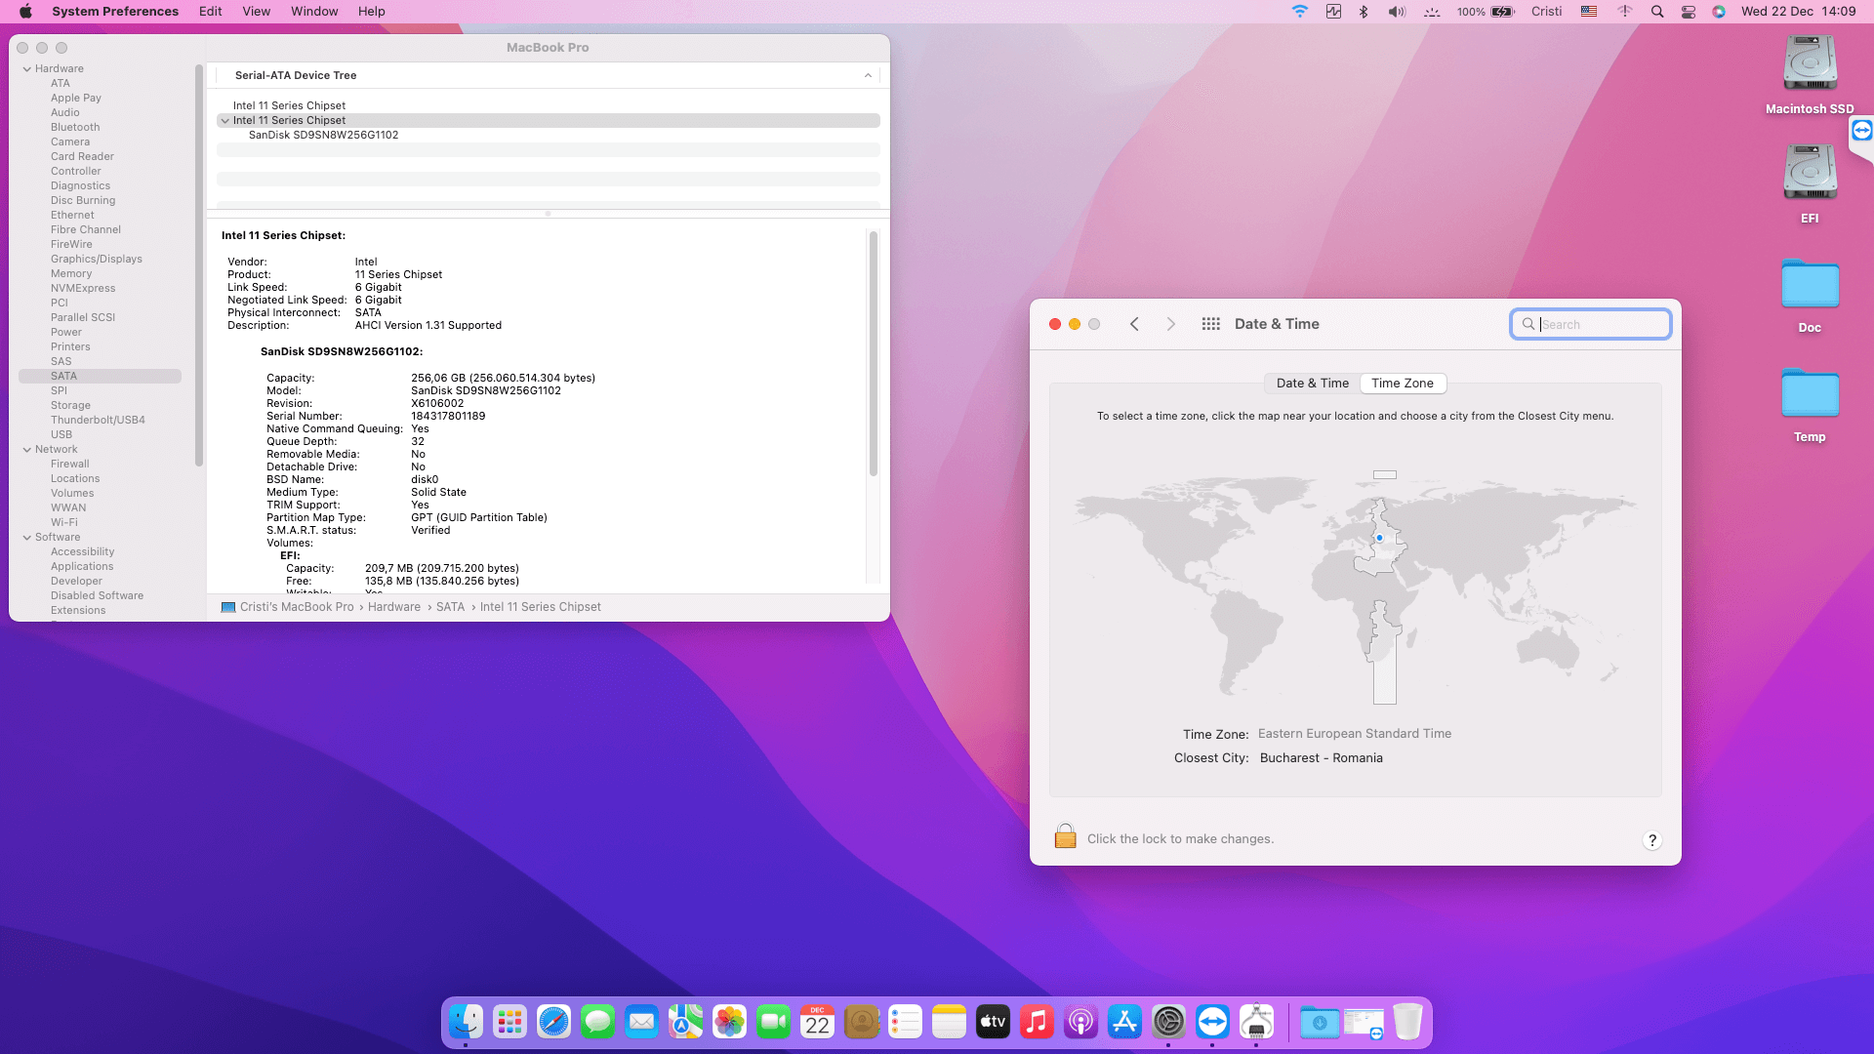Click Hardware in bottom path bar
This screenshot has height=1054, width=1874.
click(394, 607)
